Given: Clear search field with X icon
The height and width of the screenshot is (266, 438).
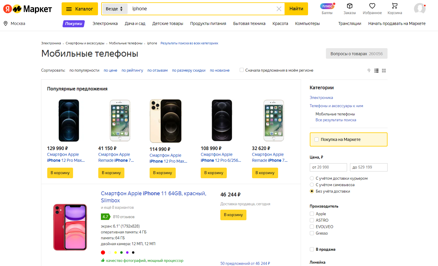Looking at the screenshot, I should coord(279,9).
